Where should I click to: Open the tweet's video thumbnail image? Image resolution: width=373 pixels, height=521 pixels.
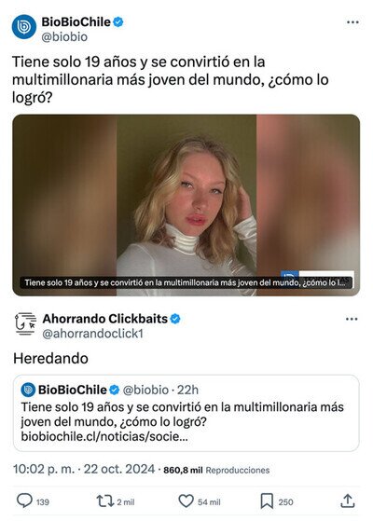(x=186, y=205)
